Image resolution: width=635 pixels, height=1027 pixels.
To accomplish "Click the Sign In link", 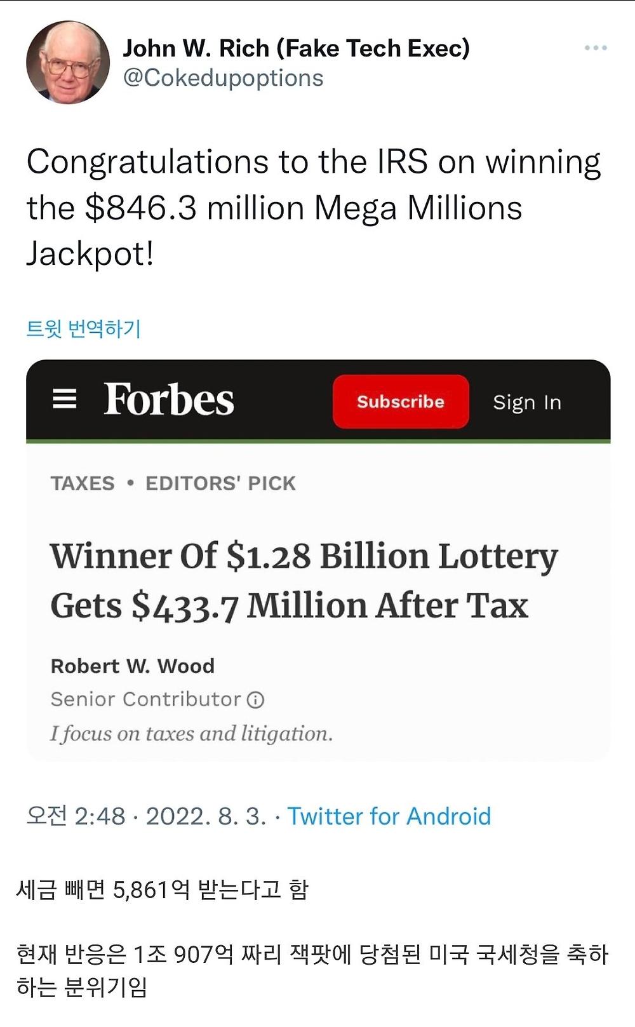I will pyautogui.click(x=526, y=402).
